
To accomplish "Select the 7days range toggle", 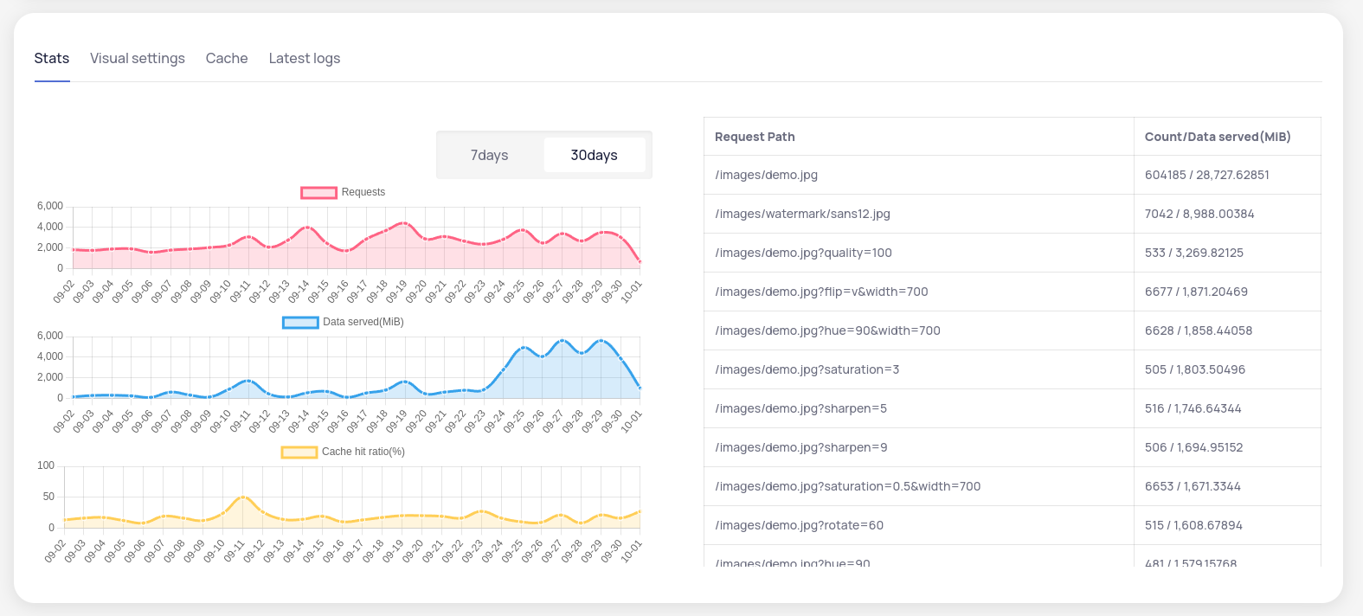I will (x=489, y=155).
